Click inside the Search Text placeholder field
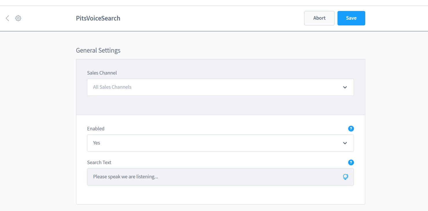The width and height of the screenshot is (428, 211). pos(202,177)
